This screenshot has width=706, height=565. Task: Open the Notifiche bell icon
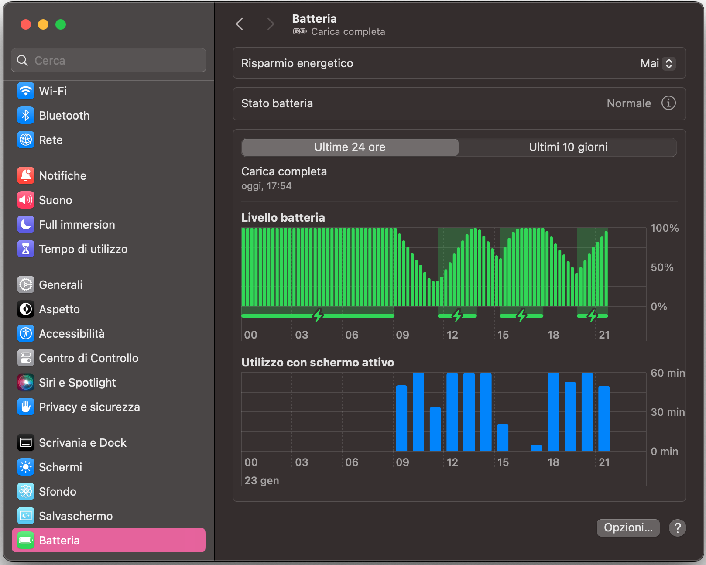tap(26, 176)
